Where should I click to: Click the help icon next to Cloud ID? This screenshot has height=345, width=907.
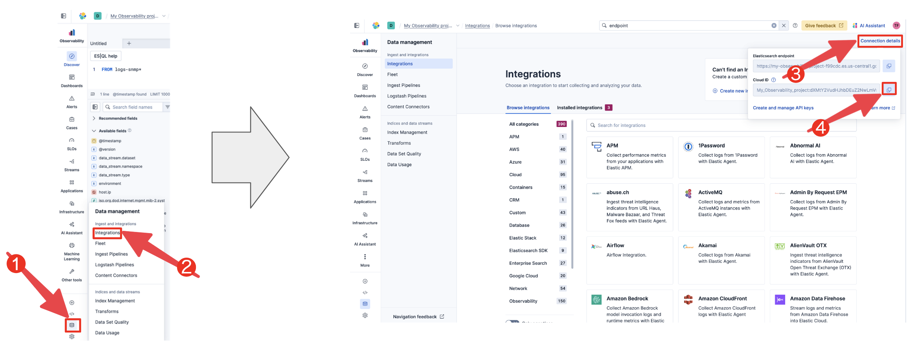[773, 80]
